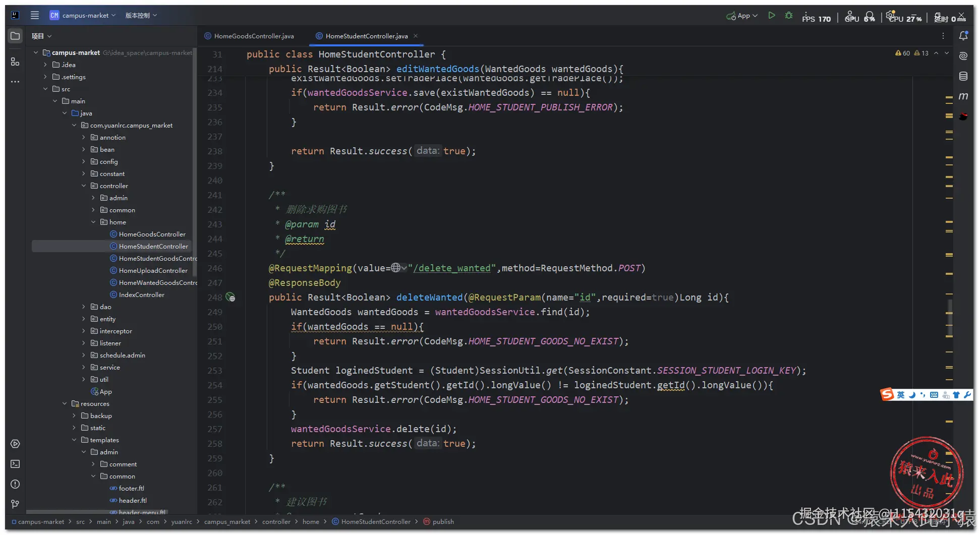
Task: Open HomeGoodsController in project tree
Action: coord(152,234)
